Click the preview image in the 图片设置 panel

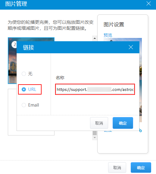(x=141, y=80)
